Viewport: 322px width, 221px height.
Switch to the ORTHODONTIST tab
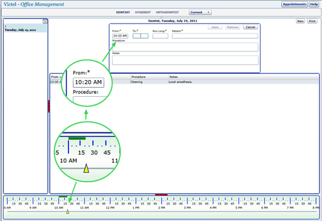167,13
